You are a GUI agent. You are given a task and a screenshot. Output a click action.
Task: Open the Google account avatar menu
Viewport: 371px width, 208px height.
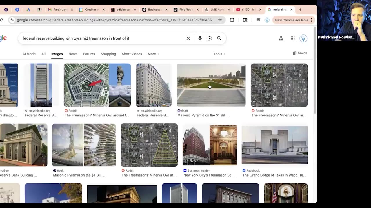click(303, 38)
